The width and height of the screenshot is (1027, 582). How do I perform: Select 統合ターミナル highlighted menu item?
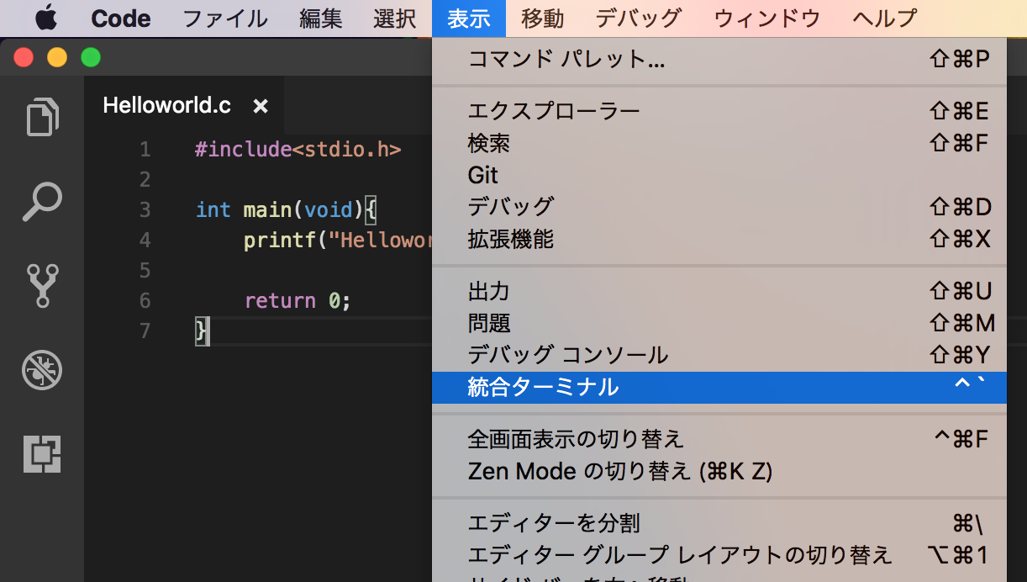pyautogui.click(x=719, y=388)
